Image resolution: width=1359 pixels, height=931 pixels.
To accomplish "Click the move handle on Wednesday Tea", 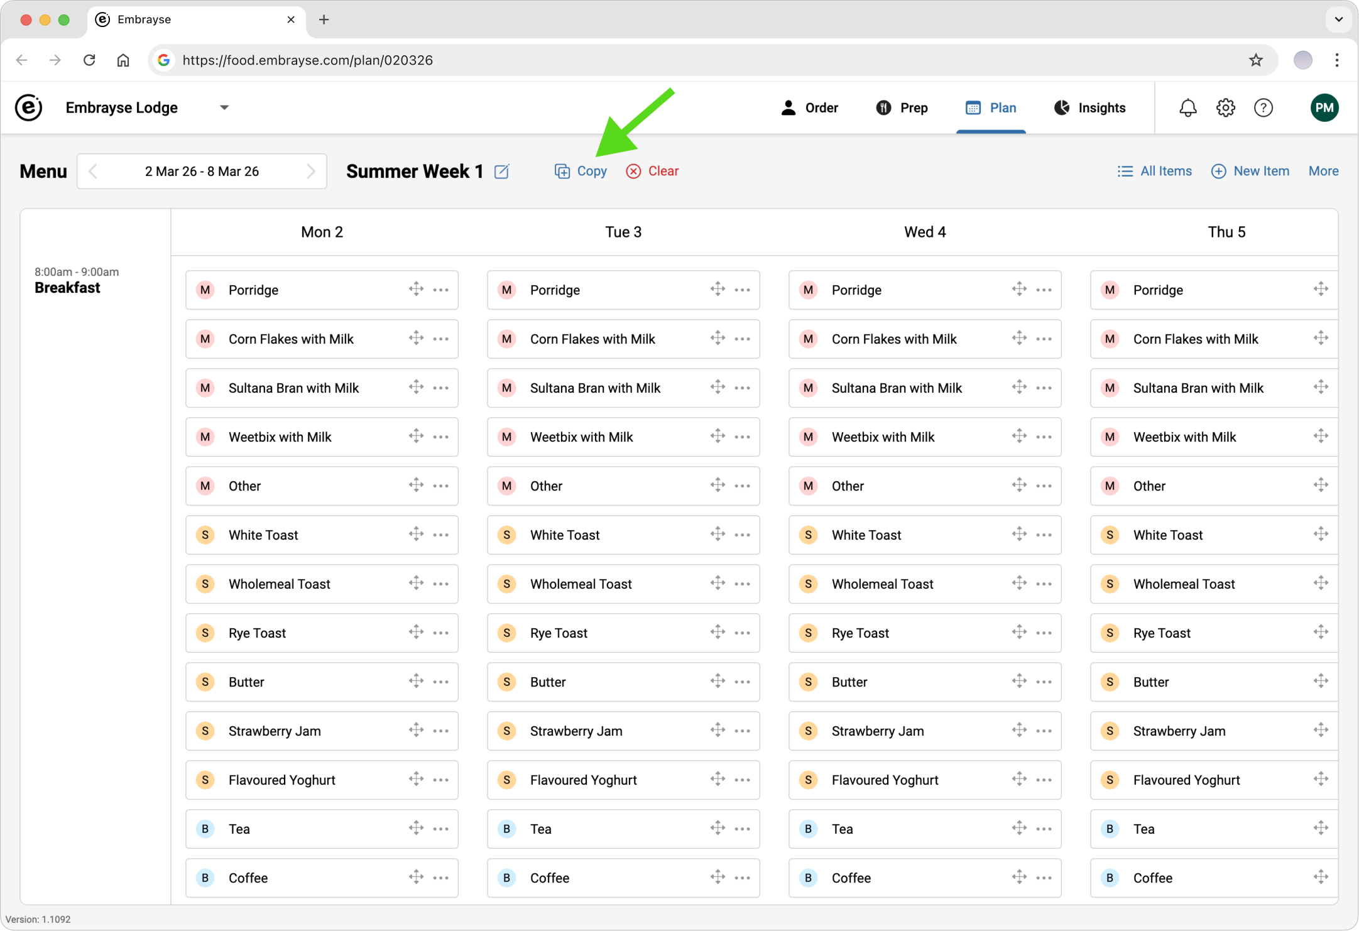I will 1019,829.
